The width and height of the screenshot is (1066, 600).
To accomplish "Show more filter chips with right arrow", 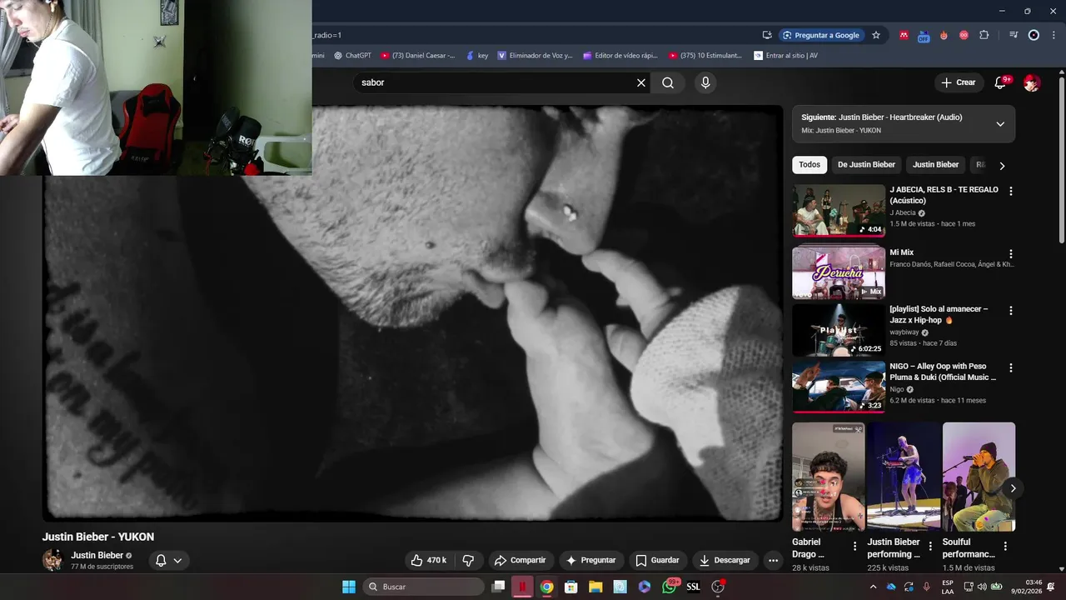I will 1002,165.
